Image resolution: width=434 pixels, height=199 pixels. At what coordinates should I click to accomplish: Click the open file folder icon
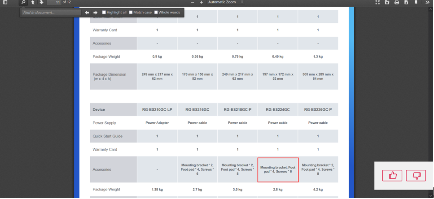387,2
